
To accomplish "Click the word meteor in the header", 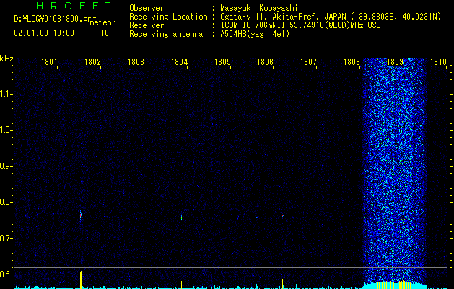I will tap(102, 22).
